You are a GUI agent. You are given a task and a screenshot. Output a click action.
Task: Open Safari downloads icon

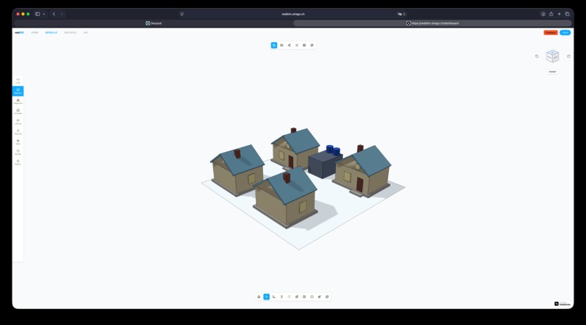coord(543,15)
